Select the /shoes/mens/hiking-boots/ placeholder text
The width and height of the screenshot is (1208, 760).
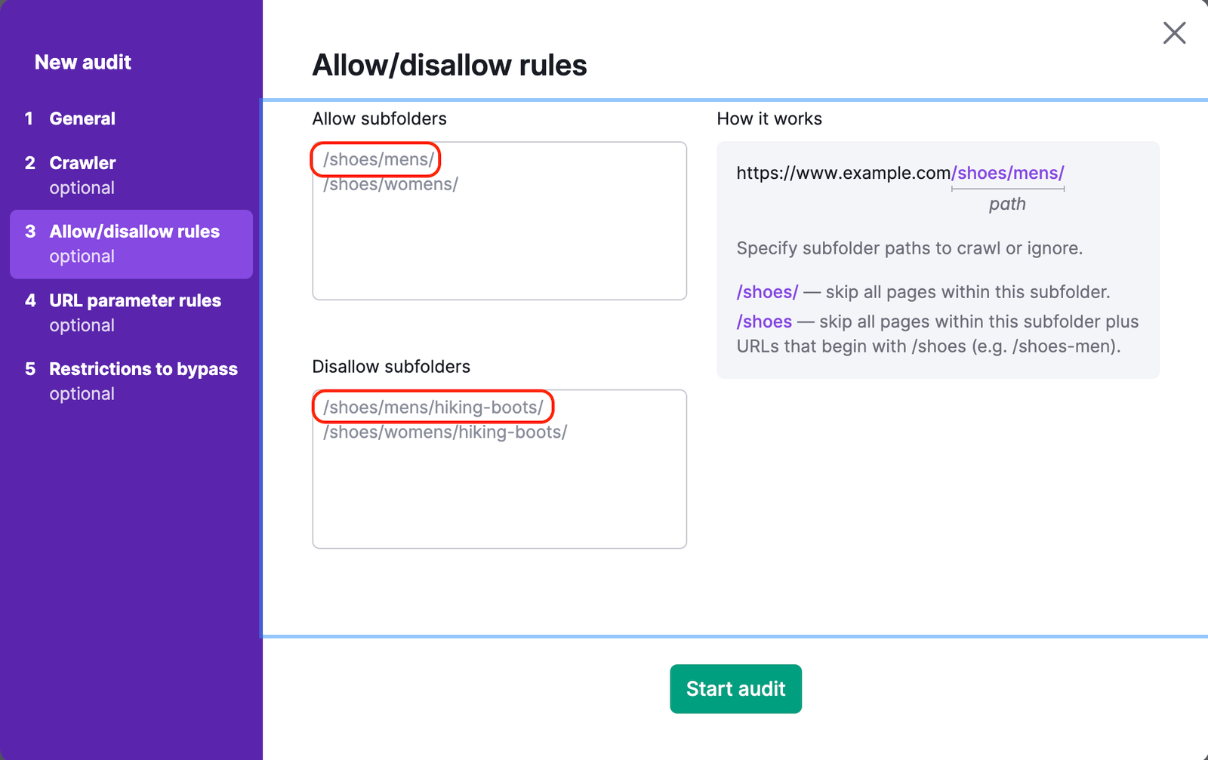point(434,407)
